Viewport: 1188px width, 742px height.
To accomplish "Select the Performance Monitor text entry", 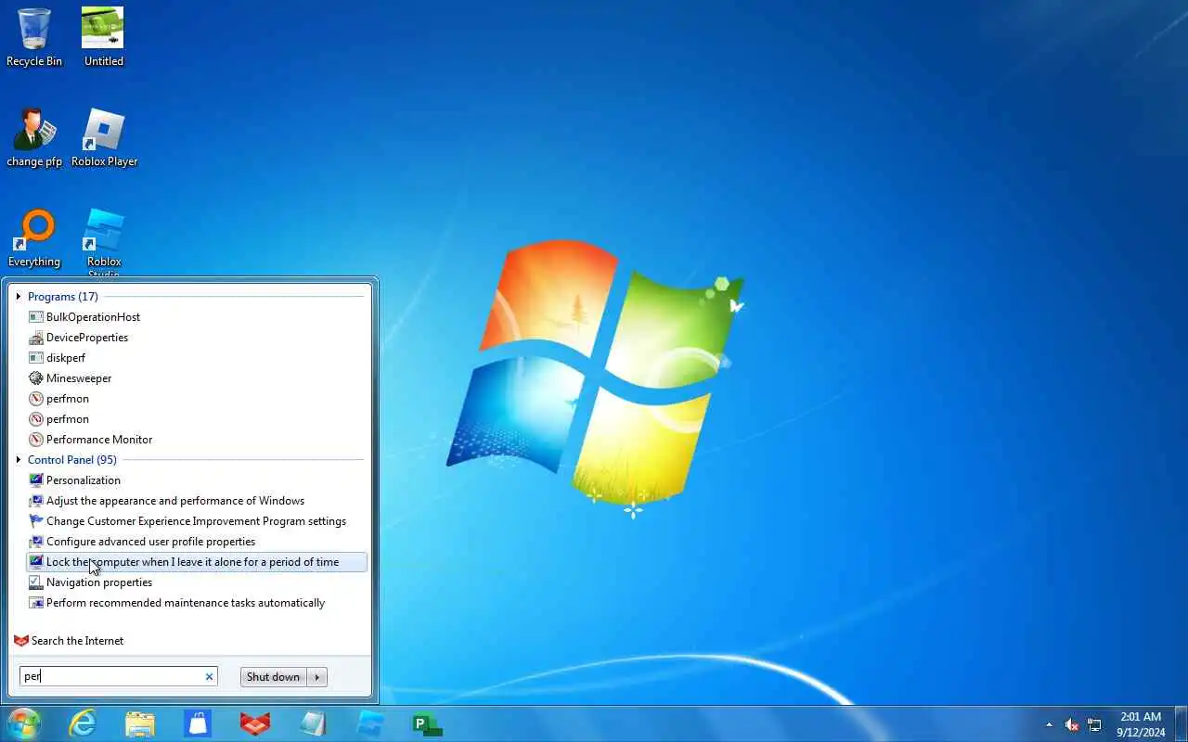I will [x=99, y=440].
